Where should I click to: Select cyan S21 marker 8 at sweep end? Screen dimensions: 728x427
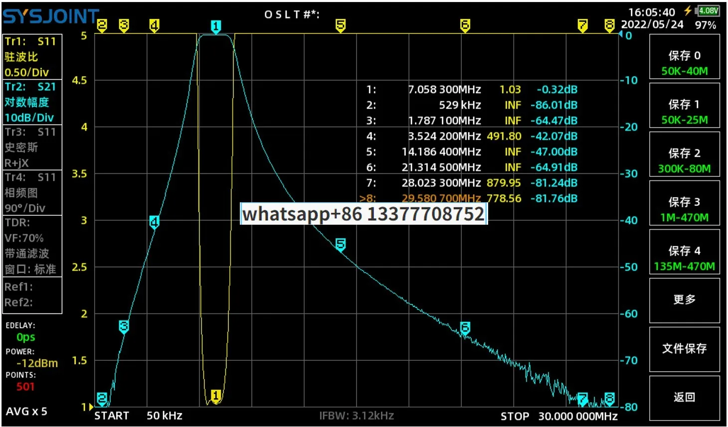pos(609,399)
